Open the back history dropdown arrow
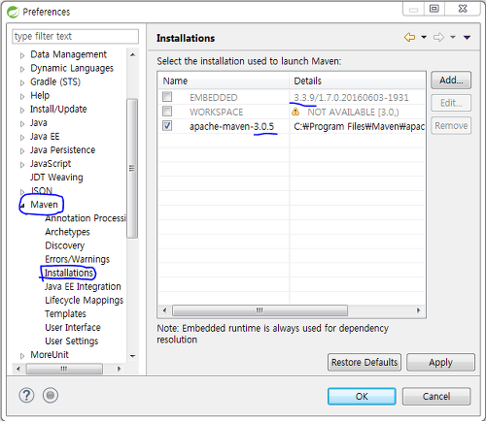 [424, 37]
